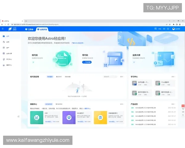The height and width of the screenshot is (148, 185).
Task: Go back in the browser
Action: tap(2, 24)
